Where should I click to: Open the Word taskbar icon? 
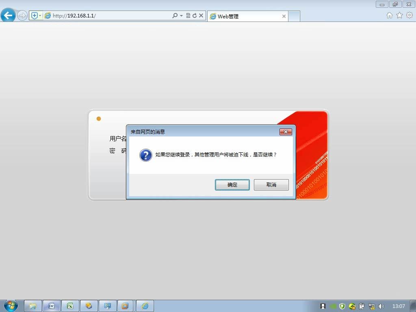point(52,306)
